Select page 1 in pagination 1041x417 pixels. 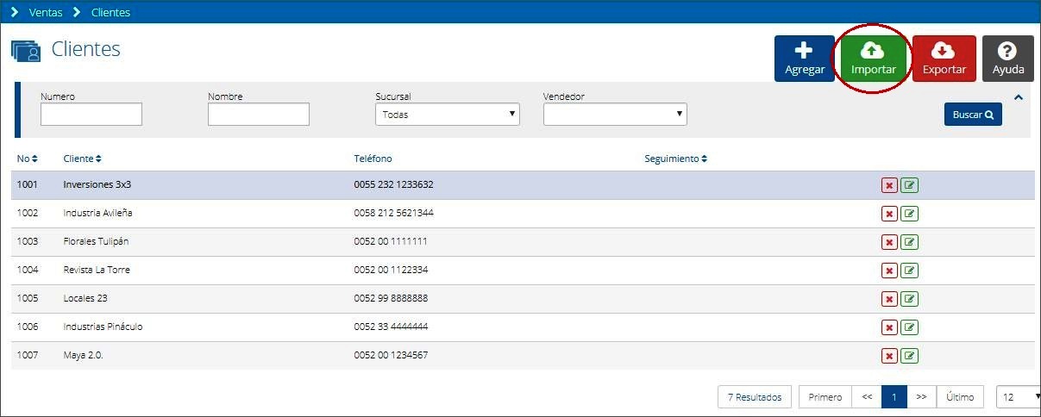894,397
